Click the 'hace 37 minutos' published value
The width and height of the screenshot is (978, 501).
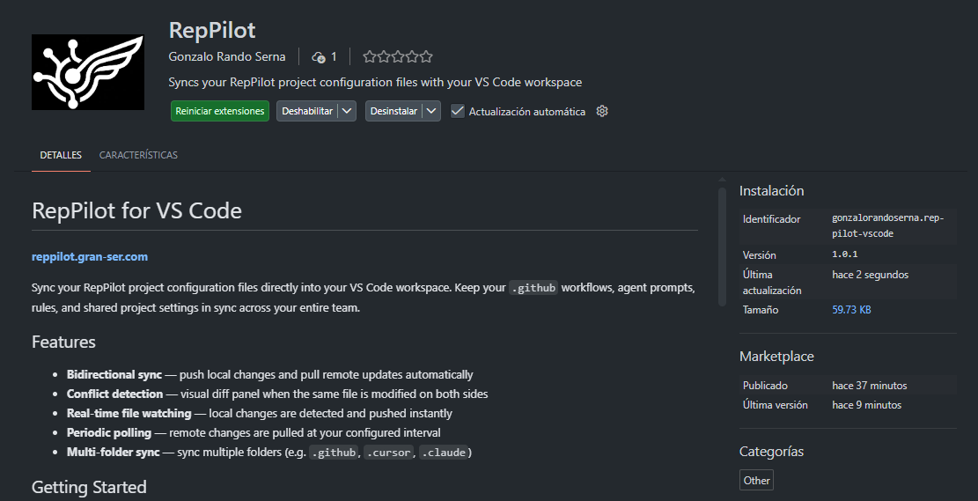point(870,386)
